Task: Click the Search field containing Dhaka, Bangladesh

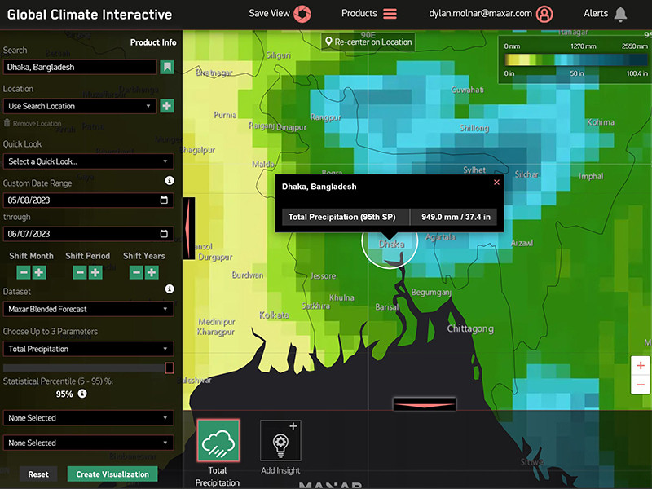Action: [x=80, y=67]
